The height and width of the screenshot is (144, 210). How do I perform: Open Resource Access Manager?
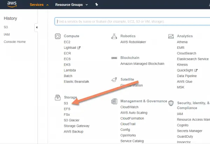coord(194,120)
